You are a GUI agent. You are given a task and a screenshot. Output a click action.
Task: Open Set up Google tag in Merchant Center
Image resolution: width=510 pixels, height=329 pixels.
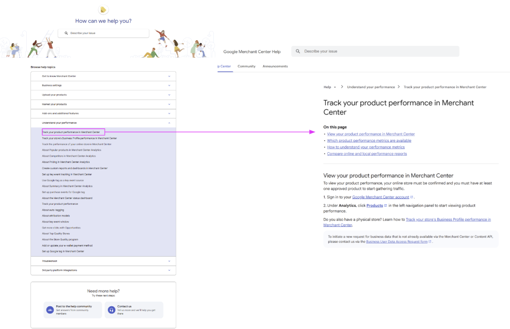[63, 251]
